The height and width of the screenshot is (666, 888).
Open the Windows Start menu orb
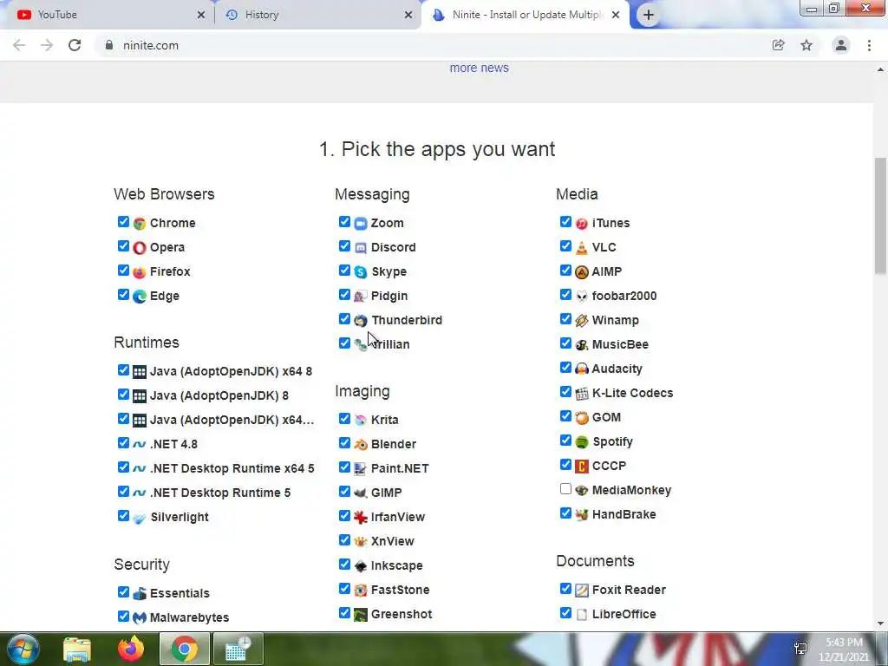(22, 649)
